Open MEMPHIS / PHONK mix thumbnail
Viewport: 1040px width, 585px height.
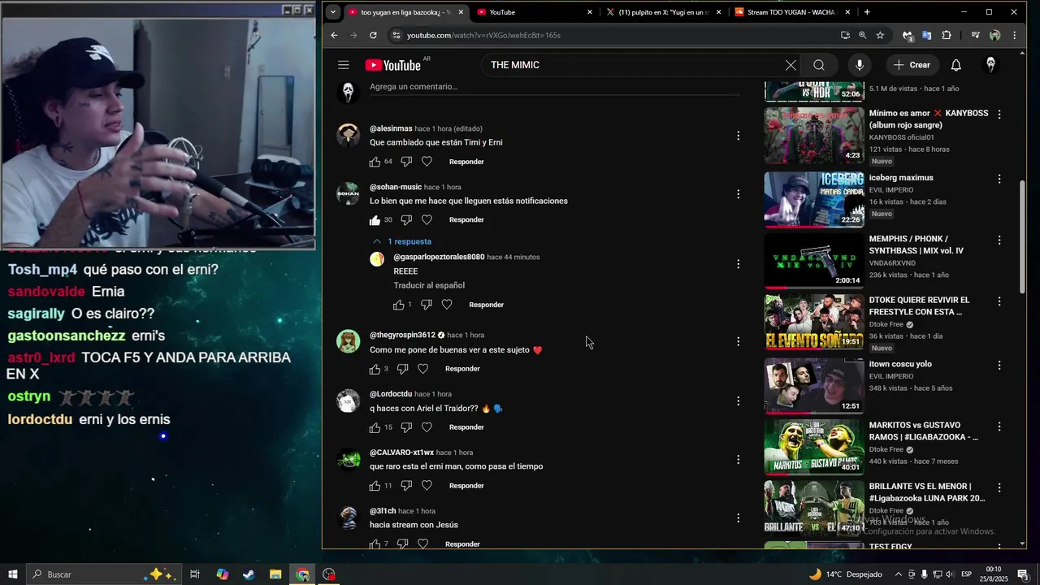814,261
